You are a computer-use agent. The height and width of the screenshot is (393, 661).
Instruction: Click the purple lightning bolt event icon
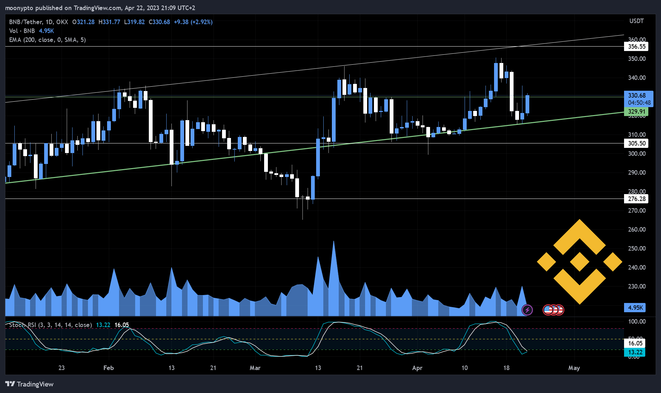pos(527,310)
